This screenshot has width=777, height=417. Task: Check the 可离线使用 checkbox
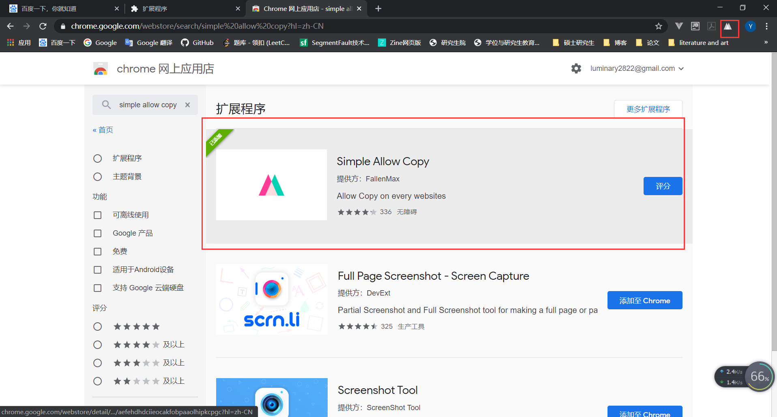coord(97,215)
